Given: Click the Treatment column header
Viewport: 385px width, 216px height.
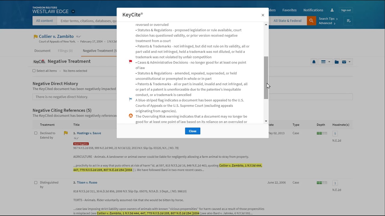Looking at the screenshot, I should coord(47,125).
